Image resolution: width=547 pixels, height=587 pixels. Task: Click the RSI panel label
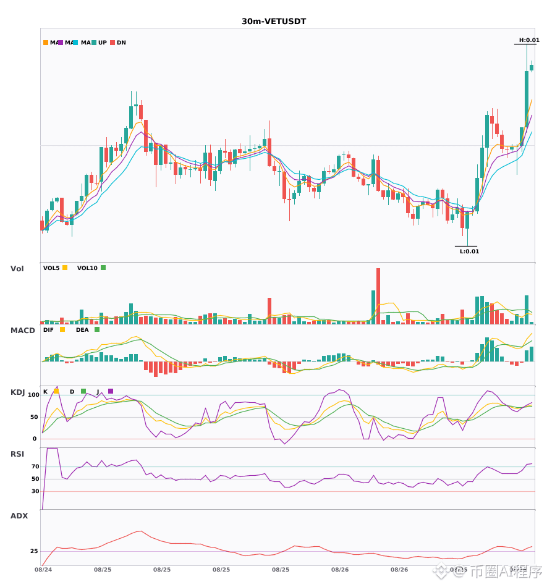17,454
